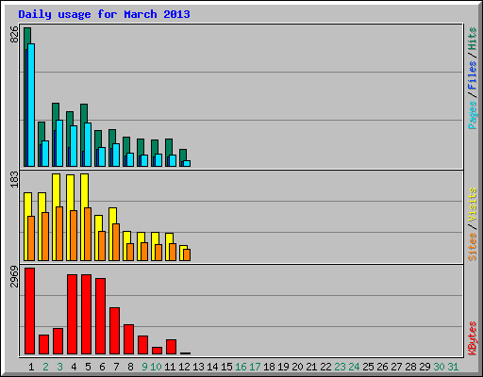
Task: Click day 3 on the x-axis
Action: tap(59, 367)
